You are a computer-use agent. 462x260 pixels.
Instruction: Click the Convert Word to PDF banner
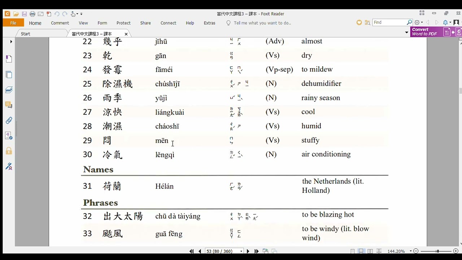[436, 32]
